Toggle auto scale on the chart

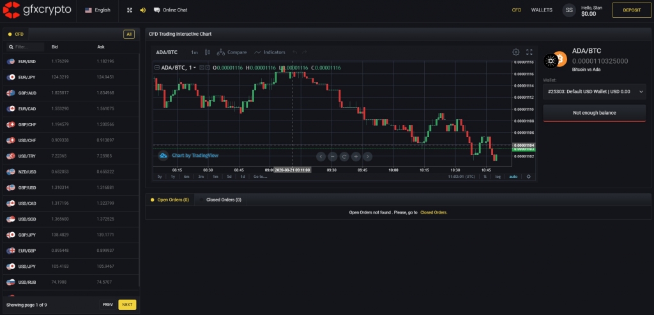[513, 177]
